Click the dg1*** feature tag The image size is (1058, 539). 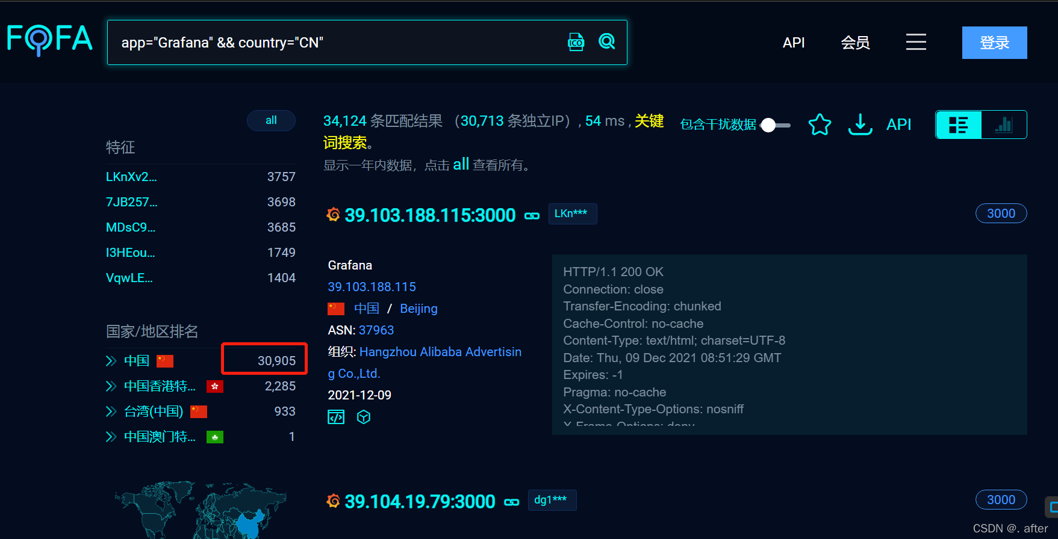pos(552,500)
